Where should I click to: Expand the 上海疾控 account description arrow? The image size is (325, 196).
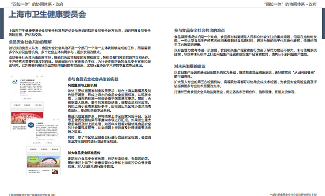(58, 137)
